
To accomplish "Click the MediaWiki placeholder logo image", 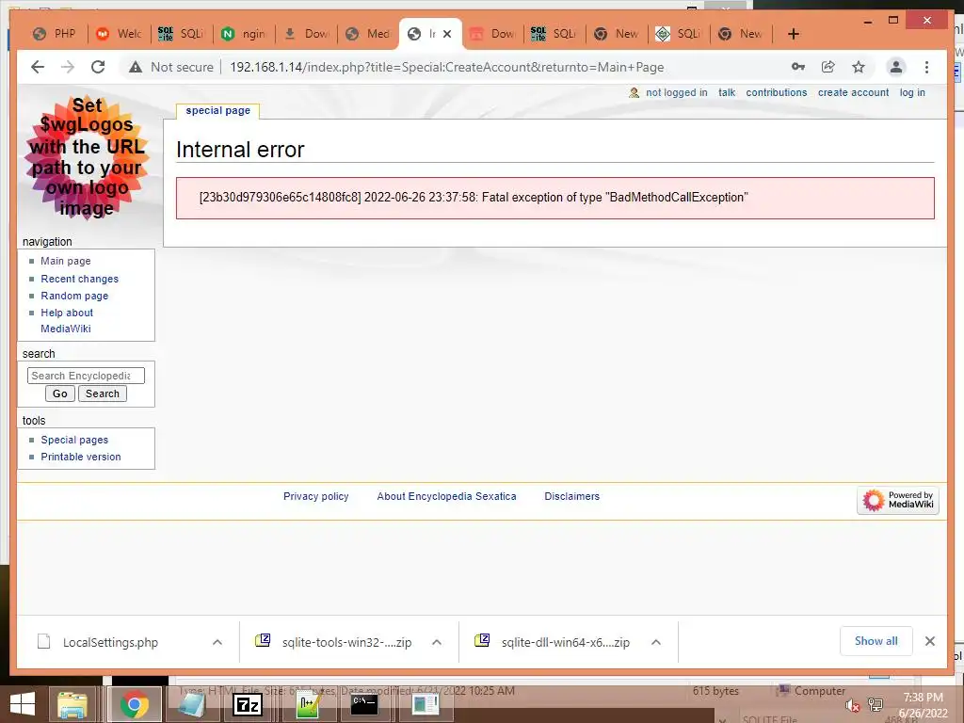I will (87, 157).
